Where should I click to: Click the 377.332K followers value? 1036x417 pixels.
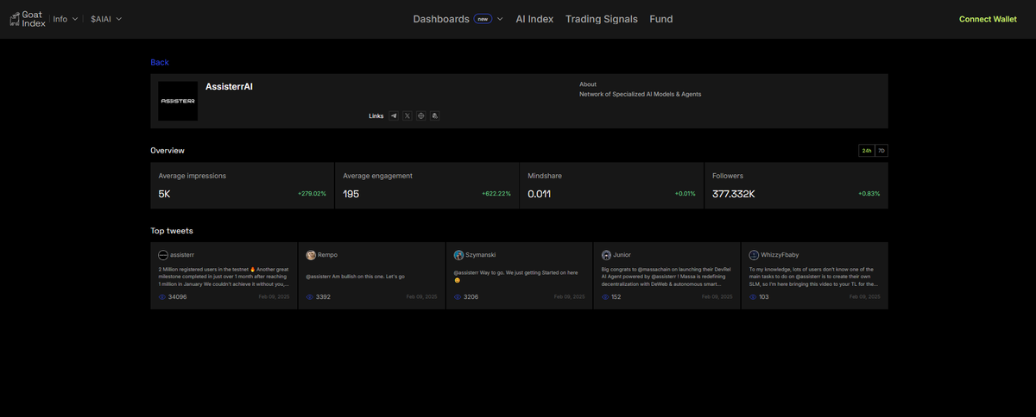[x=734, y=194]
